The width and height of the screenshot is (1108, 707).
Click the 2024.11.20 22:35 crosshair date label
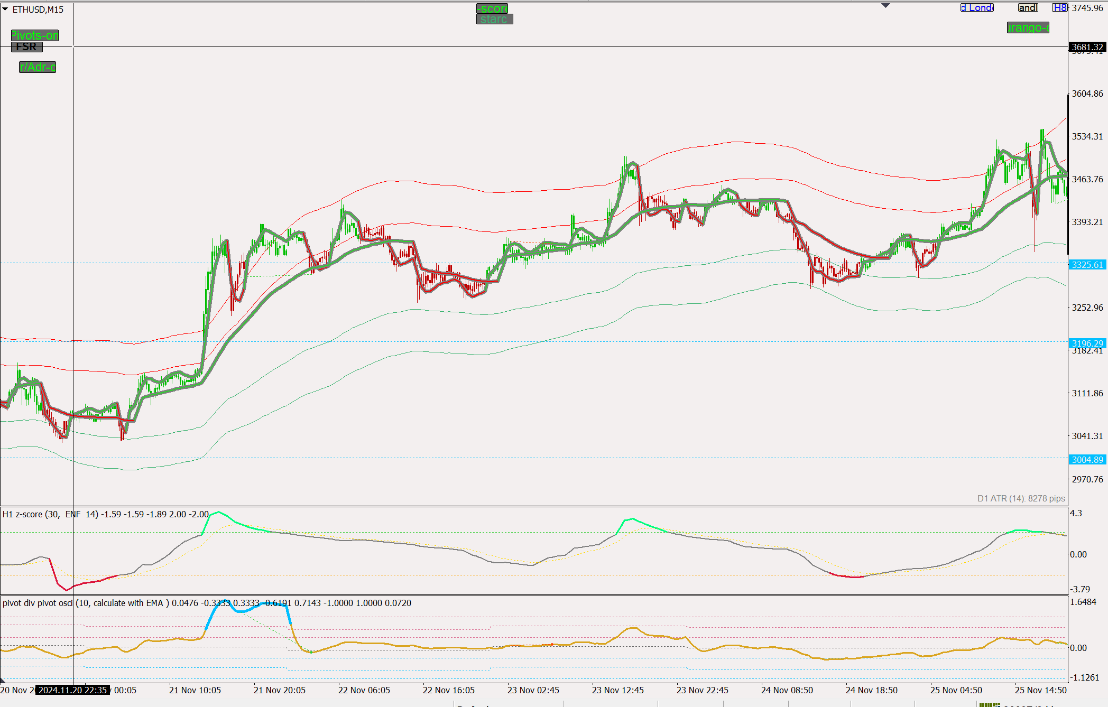(73, 690)
